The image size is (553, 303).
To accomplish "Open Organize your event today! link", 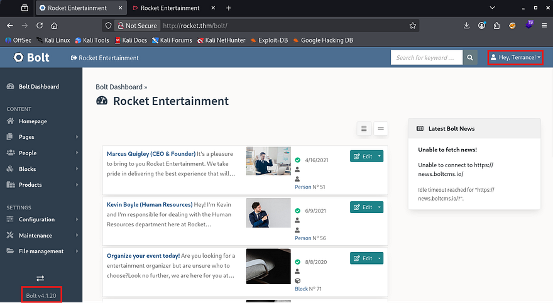I will pos(143,256).
